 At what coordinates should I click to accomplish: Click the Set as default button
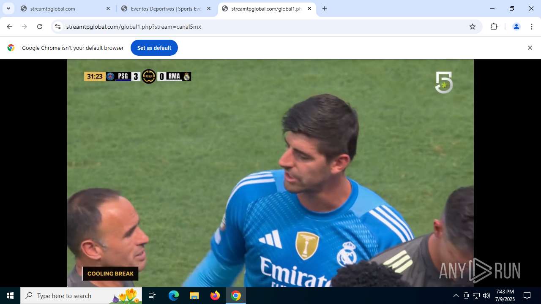[154, 48]
